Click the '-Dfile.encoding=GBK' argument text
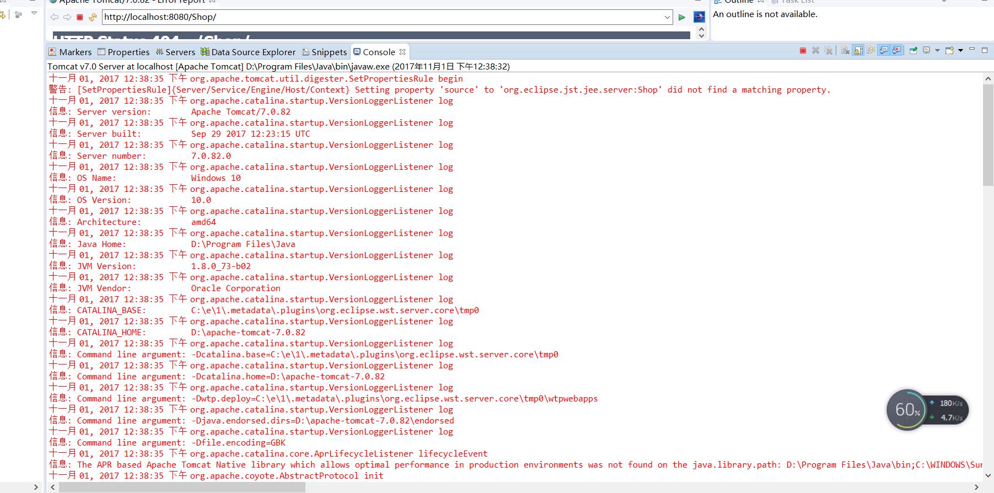 click(239, 443)
